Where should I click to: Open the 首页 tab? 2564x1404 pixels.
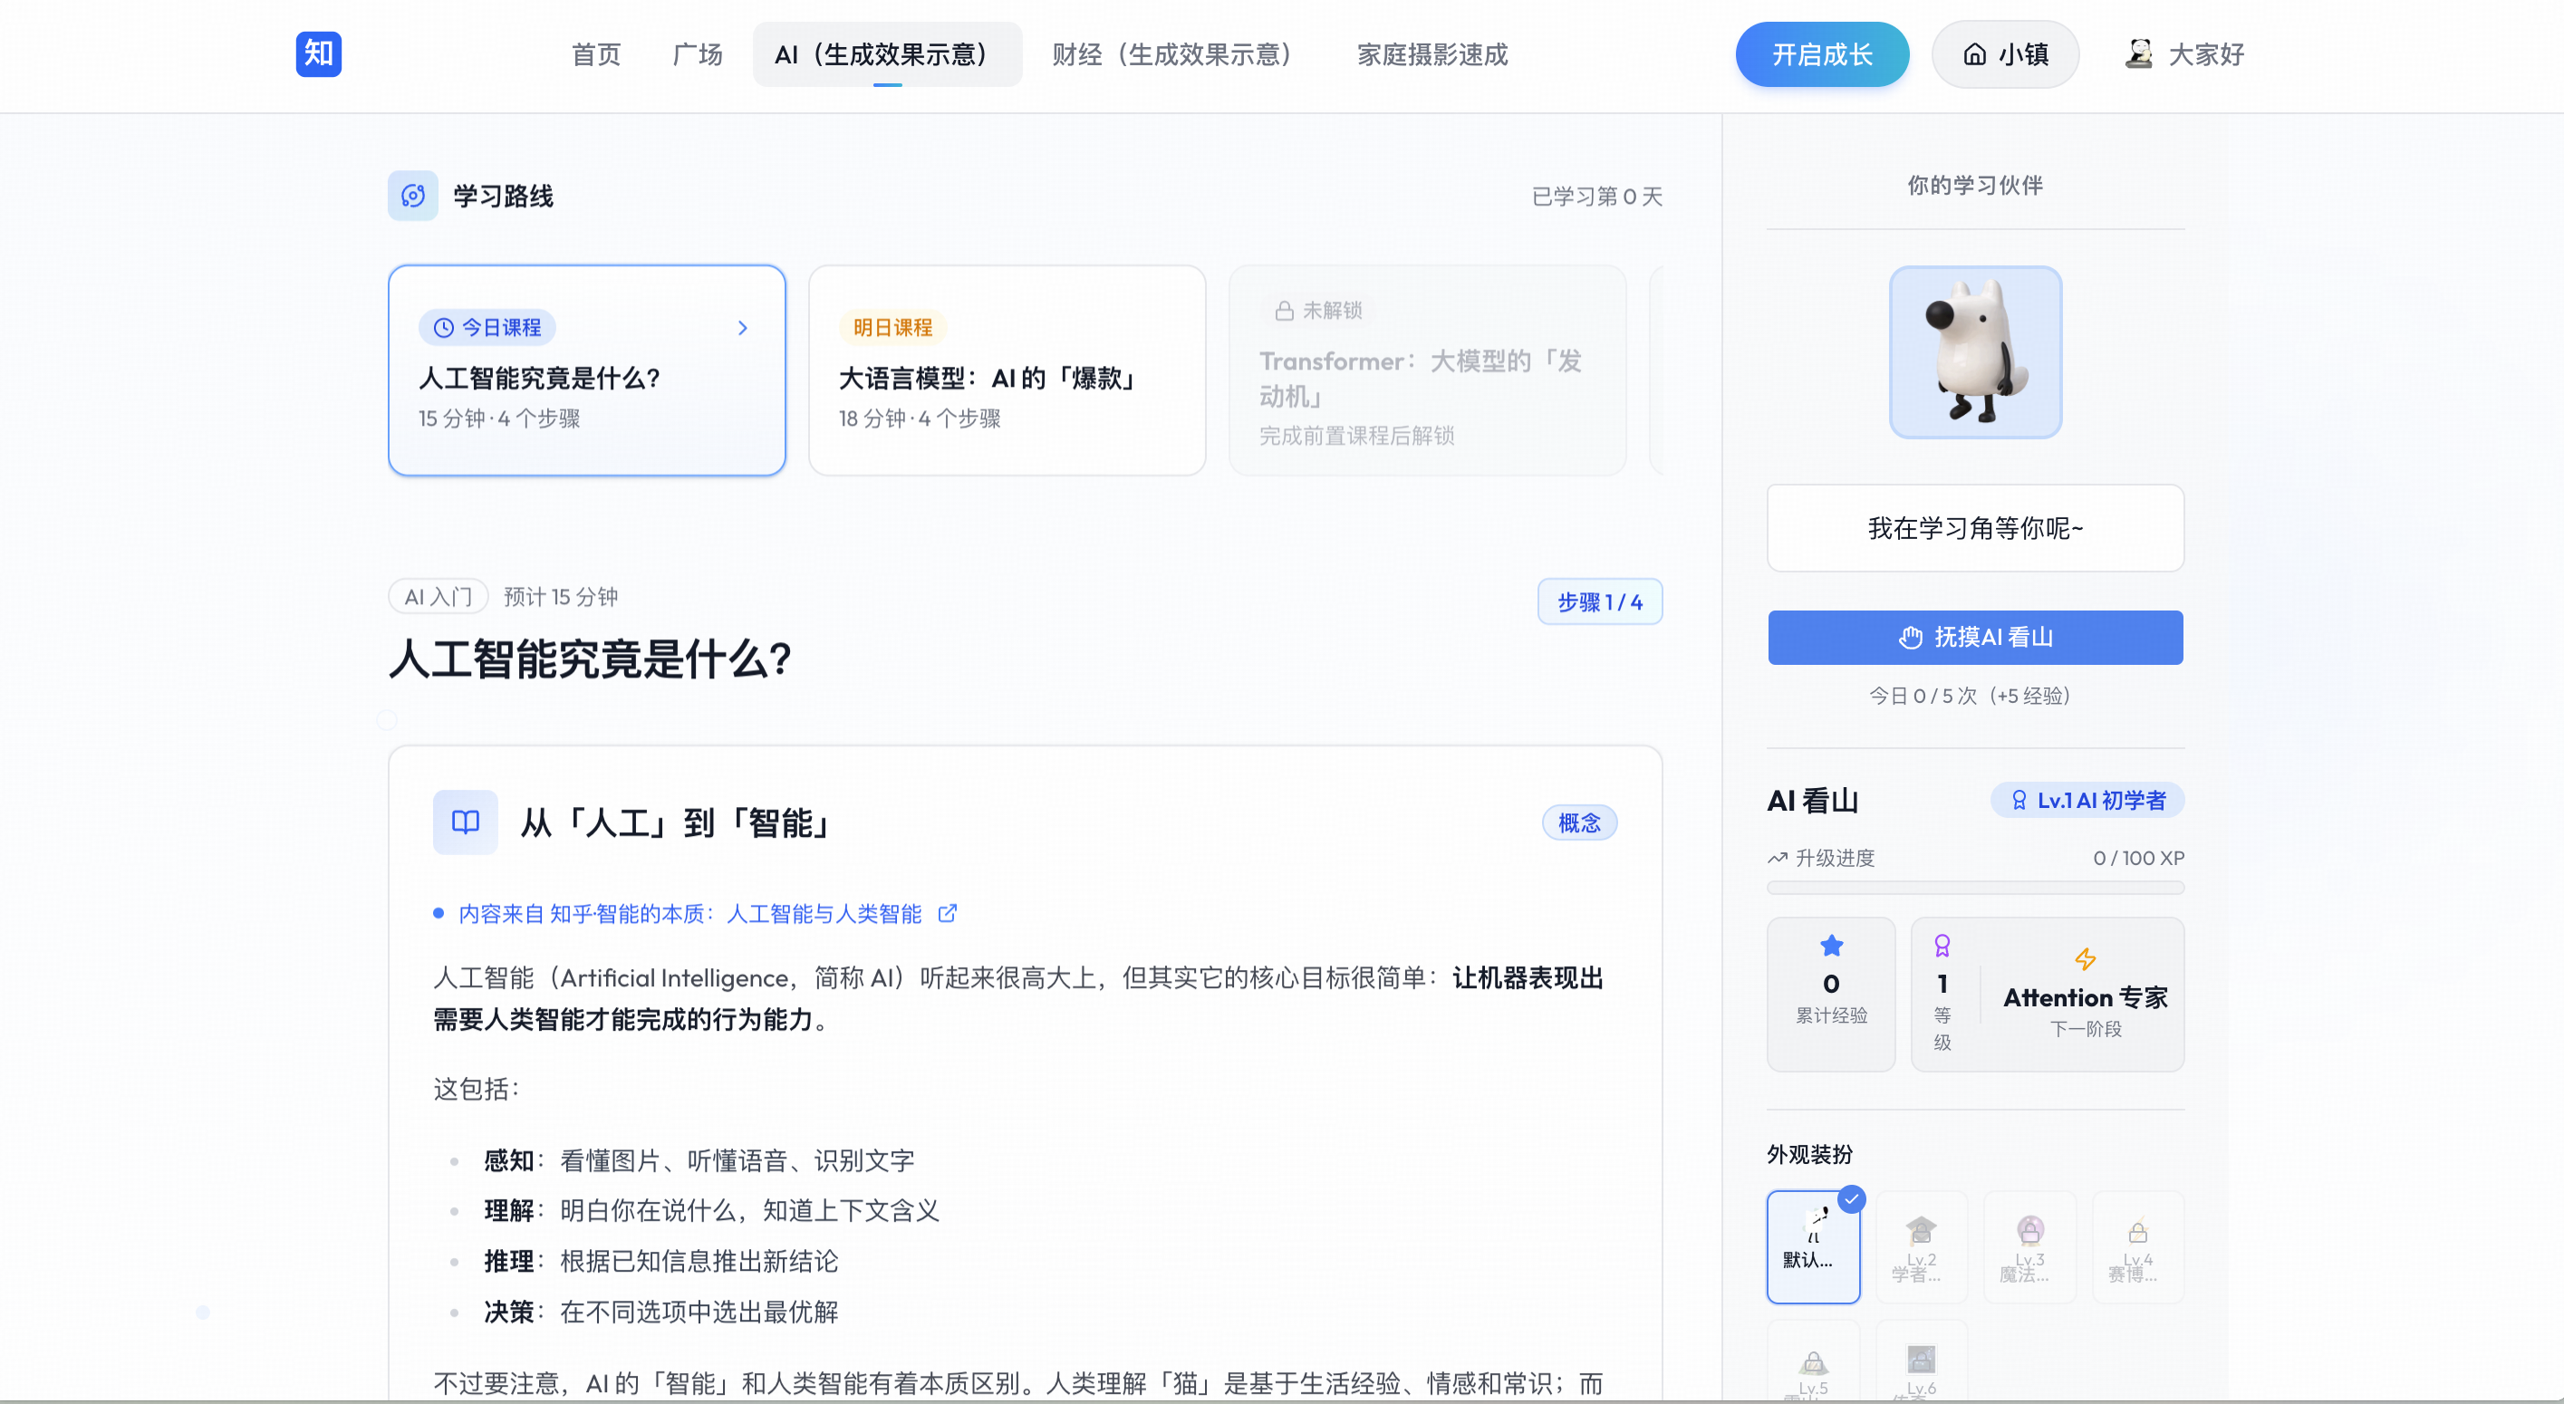point(595,54)
